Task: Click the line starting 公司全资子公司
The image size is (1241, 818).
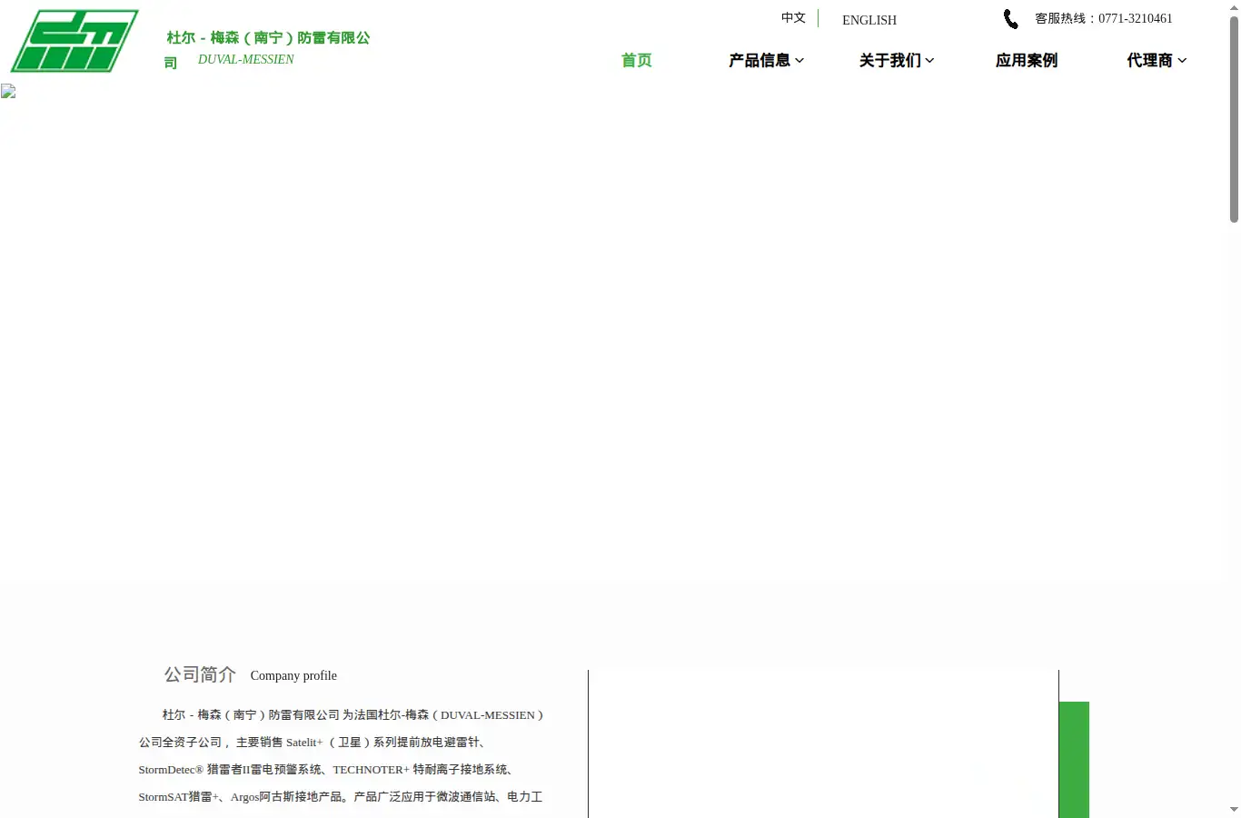Action: pos(313,742)
